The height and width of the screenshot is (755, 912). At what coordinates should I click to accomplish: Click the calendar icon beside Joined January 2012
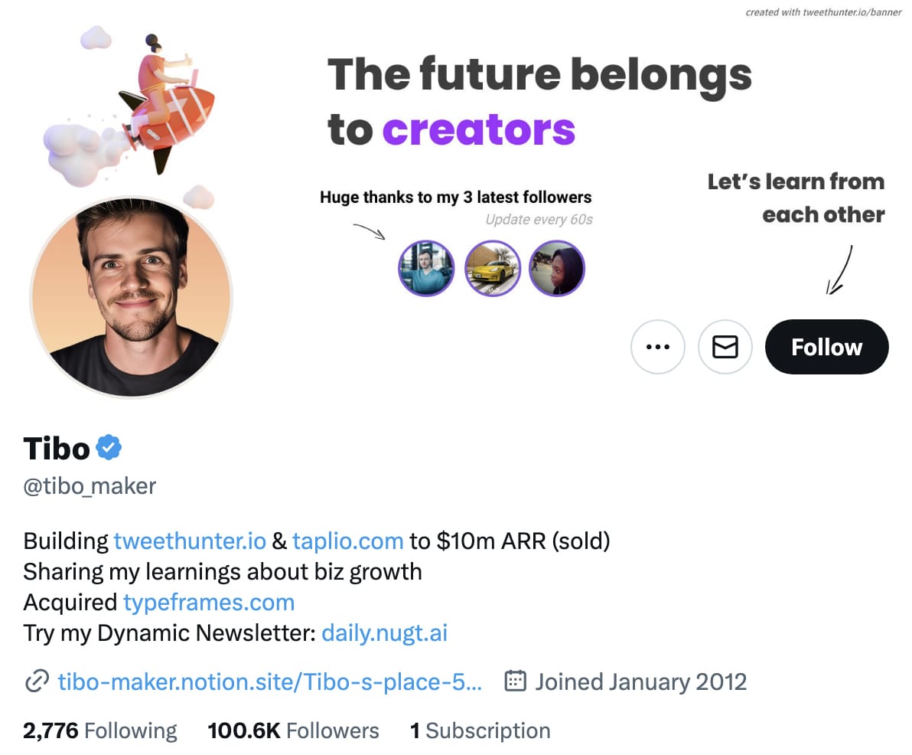(516, 681)
